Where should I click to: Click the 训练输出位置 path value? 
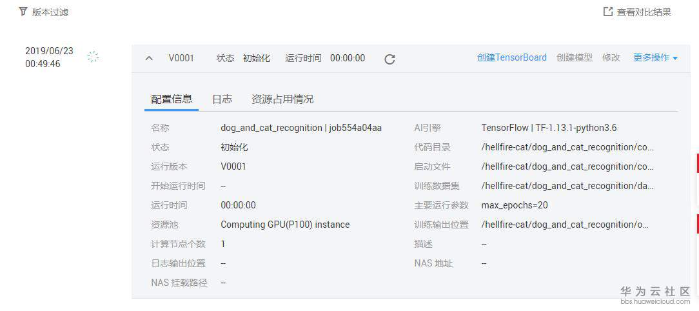(x=565, y=225)
